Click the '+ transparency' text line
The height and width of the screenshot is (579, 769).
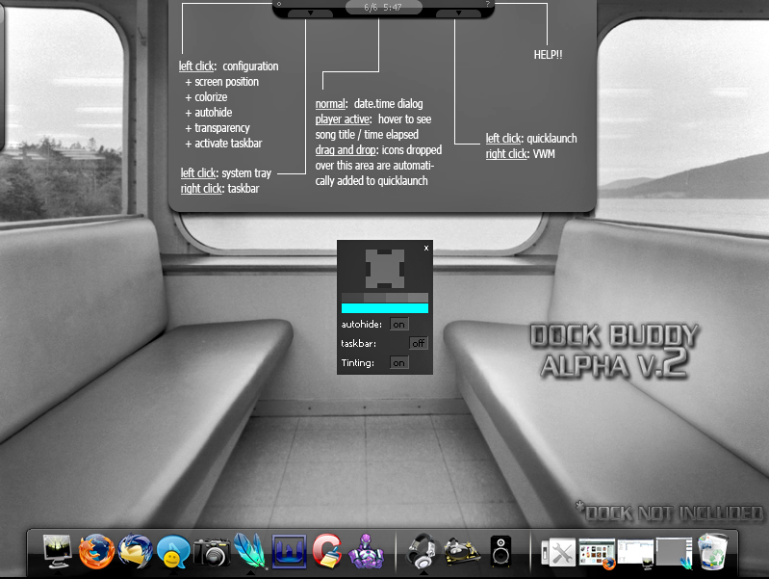point(218,128)
